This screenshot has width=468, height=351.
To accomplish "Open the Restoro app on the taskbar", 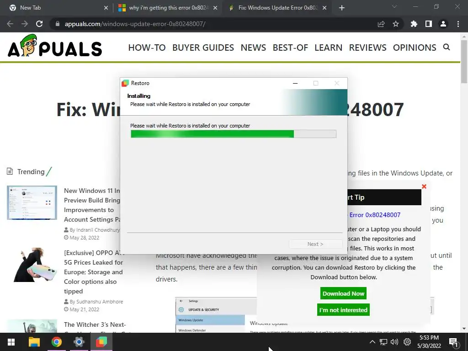I will pyautogui.click(x=101, y=342).
